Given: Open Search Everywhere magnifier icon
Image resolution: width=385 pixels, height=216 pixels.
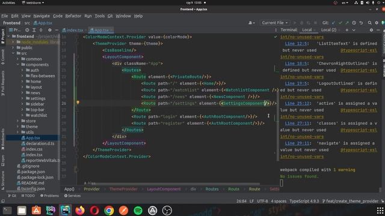Looking at the screenshot, I should tap(369, 23).
